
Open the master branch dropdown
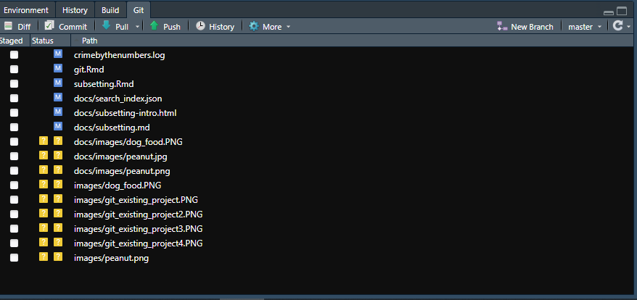tap(585, 27)
